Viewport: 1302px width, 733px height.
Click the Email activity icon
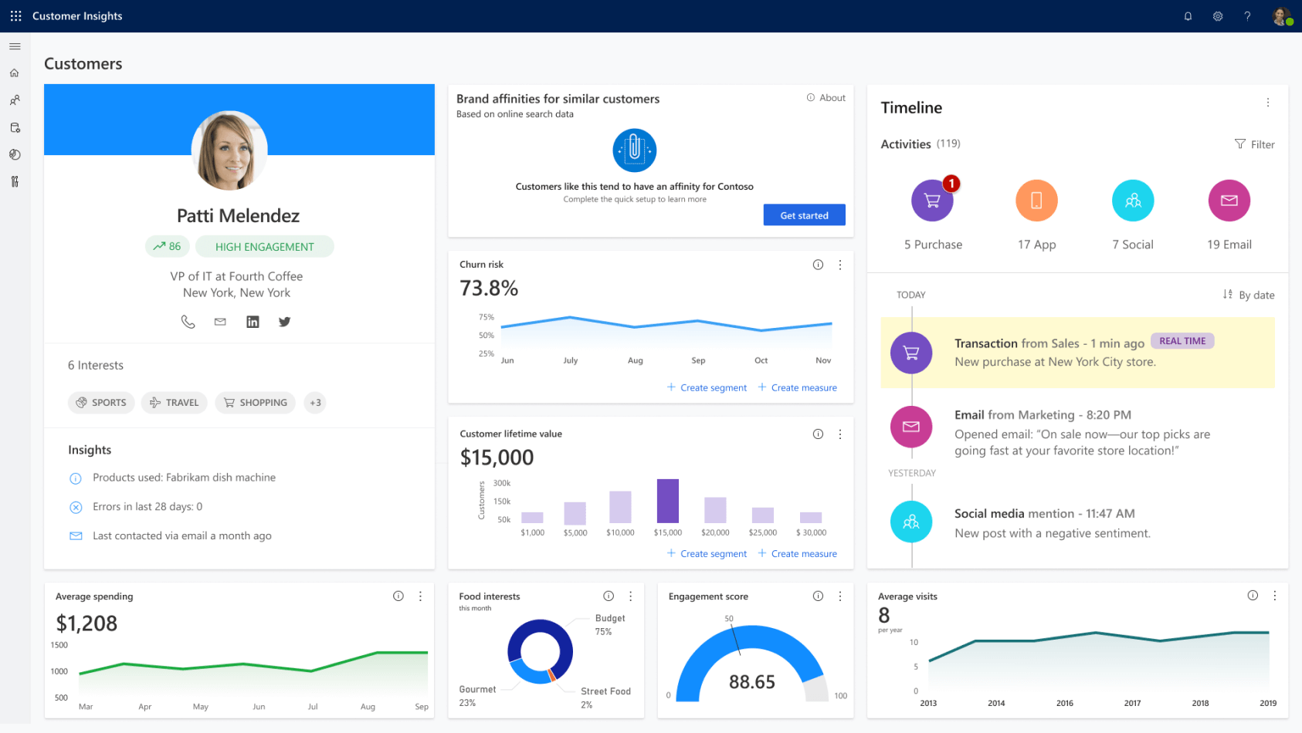(1229, 201)
